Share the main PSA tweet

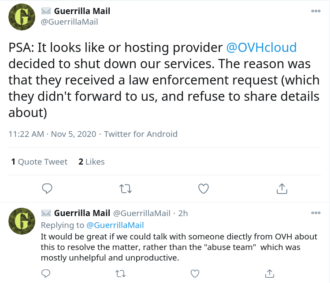pyautogui.click(x=282, y=188)
